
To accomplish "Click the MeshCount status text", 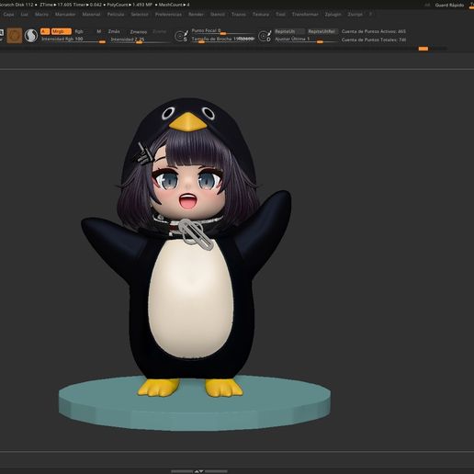I will coord(174,5).
